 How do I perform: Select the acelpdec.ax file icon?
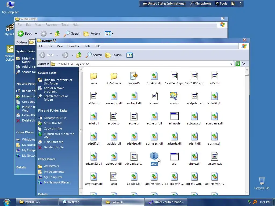194,96
